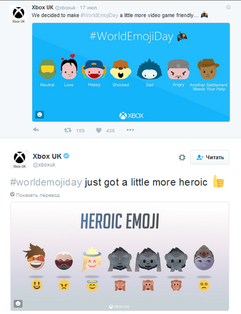Click the @xboxuk handle in first tweet

click(65, 8)
